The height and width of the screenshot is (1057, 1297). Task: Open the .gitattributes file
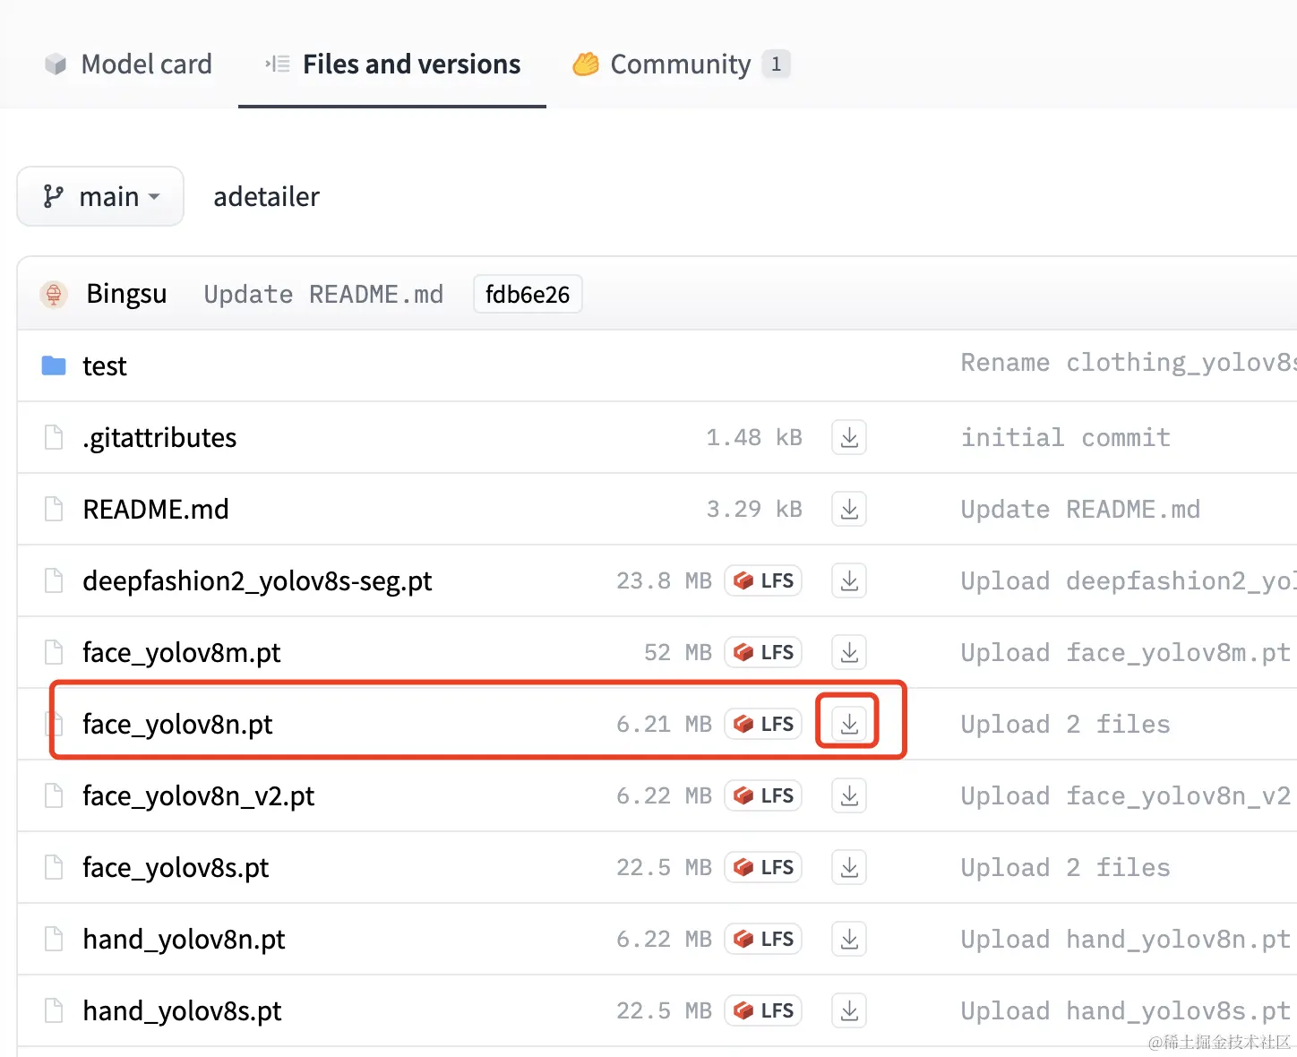pos(159,437)
